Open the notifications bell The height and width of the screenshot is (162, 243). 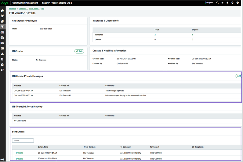(227, 3)
